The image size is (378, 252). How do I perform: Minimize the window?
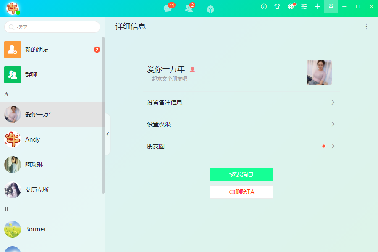click(344, 7)
